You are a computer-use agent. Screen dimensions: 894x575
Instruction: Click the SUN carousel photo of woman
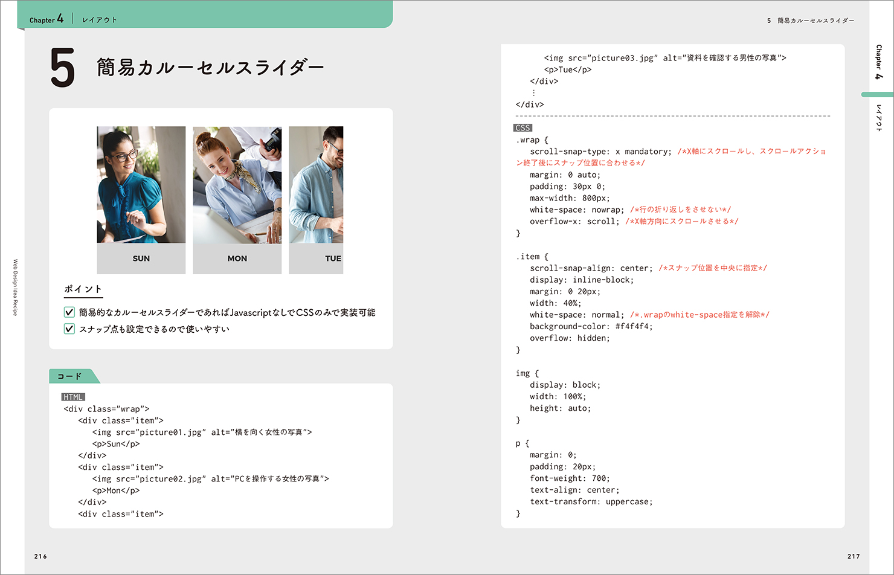[141, 184]
